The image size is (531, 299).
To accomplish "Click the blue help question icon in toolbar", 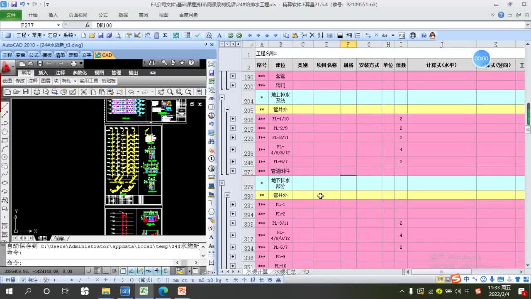I will [424, 35].
